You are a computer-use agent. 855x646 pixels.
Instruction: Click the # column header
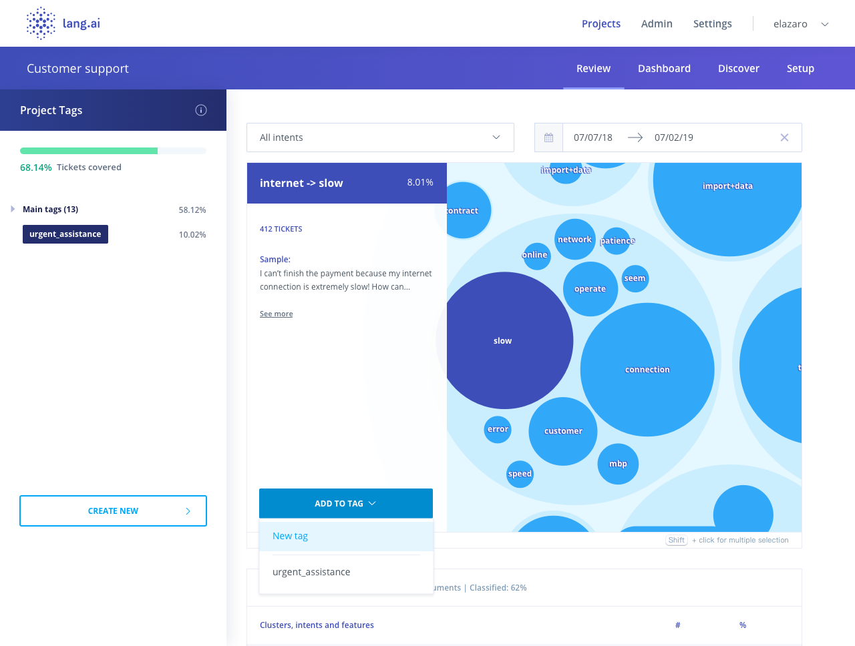[x=677, y=625]
